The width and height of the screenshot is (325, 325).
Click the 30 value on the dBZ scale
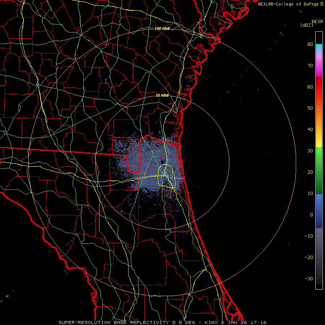[310, 151]
